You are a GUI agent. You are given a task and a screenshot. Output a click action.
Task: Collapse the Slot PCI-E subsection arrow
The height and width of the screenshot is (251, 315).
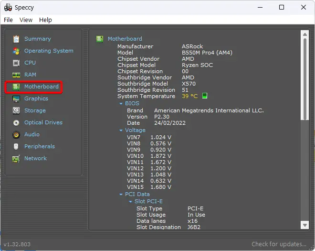coord(131,201)
